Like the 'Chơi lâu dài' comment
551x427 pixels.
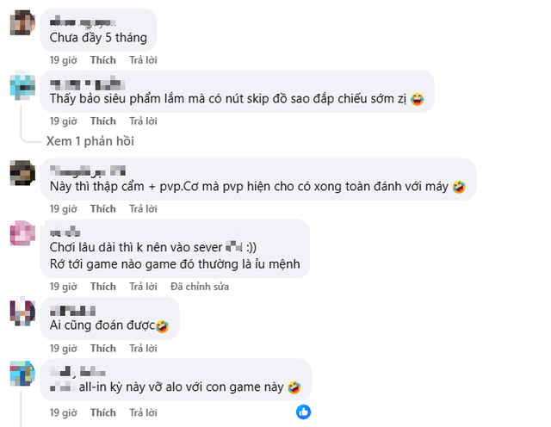pyautogui.click(x=103, y=286)
